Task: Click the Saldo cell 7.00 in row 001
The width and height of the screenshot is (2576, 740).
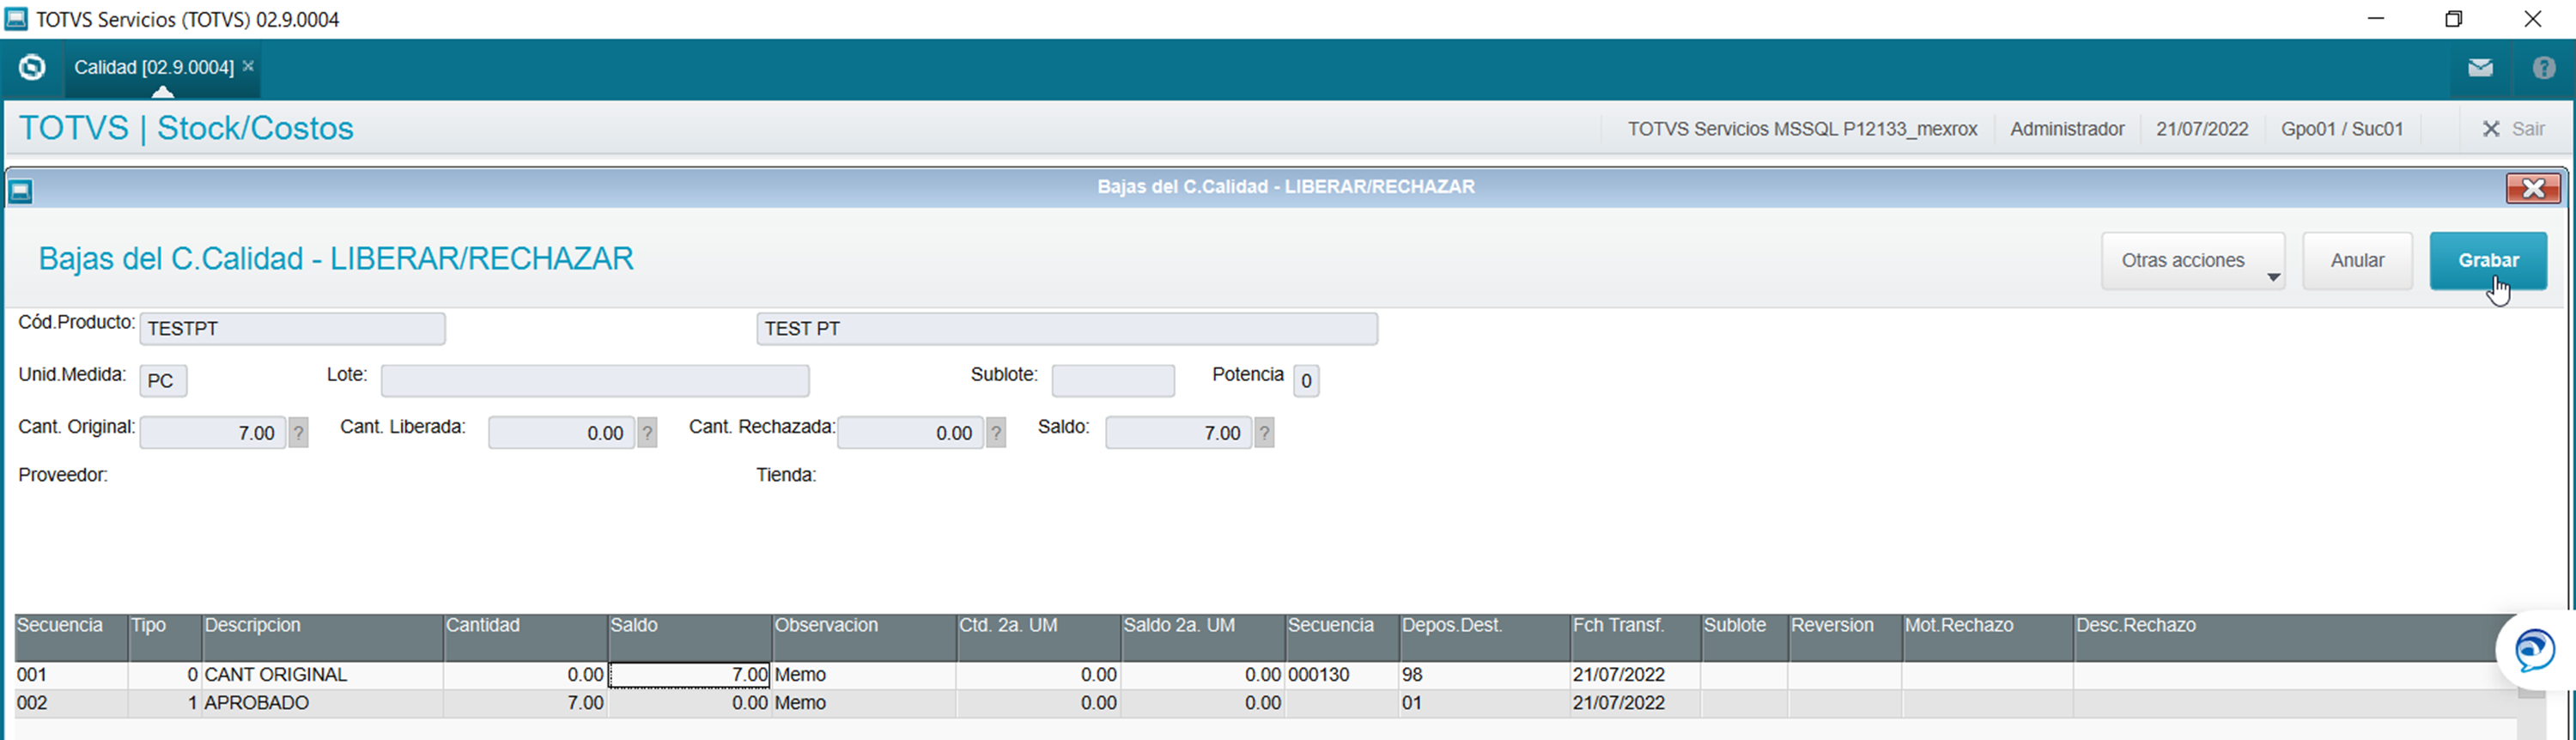Action: pos(690,675)
